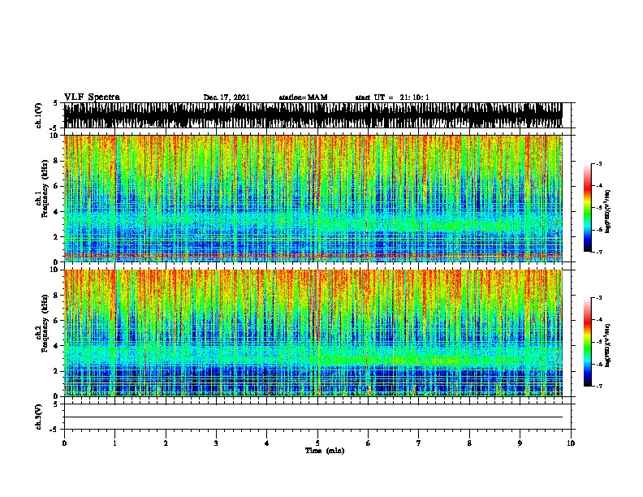This screenshot has width=643, height=497.
Task: Click the 'Time (min)' axis label
Action: click(325, 451)
